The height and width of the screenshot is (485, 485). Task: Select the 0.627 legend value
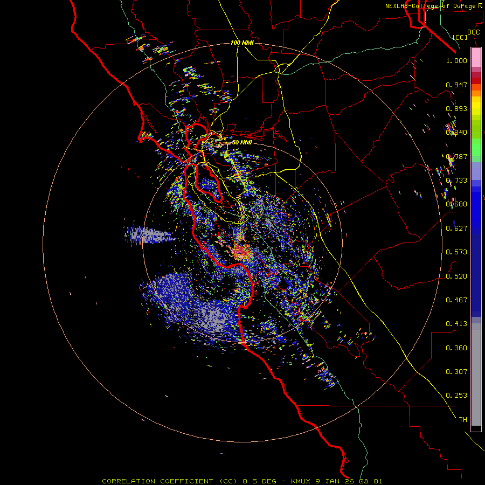[456, 228]
